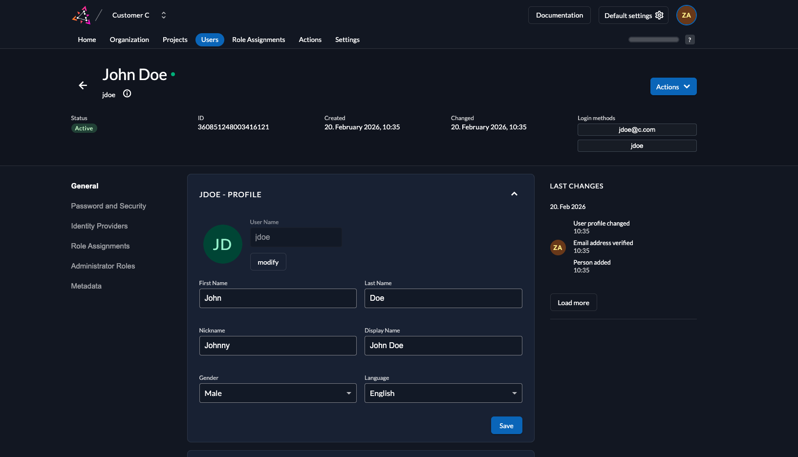Screen dimensions: 798x457
Task: Click the back arrow icon
Action: 83,85
